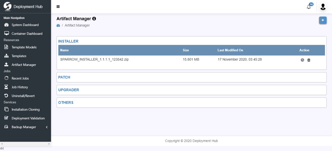Click the blue plus add artifact button
The width and height of the screenshot is (332, 151).
[323, 20]
